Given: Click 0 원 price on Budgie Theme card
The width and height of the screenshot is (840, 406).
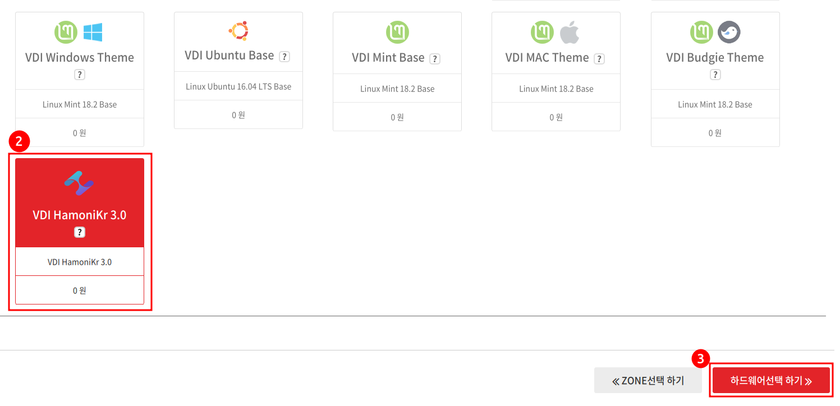Looking at the screenshot, I should (715, 133).
